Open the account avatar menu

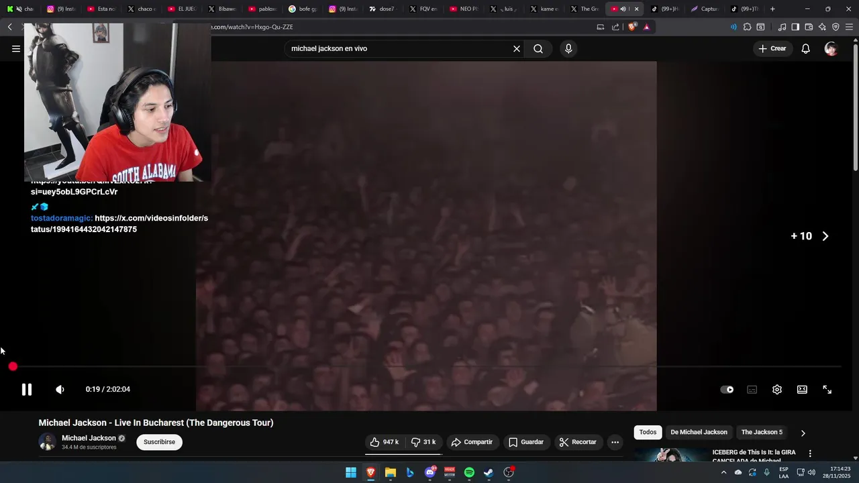831,48
